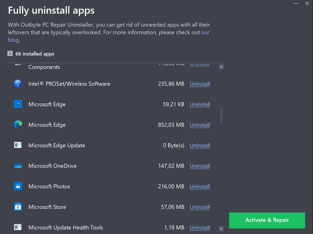313x234 pixels.
Task: Click the new Microsoft Edge icon (852,03 MB)
Action: pos(18,125)
